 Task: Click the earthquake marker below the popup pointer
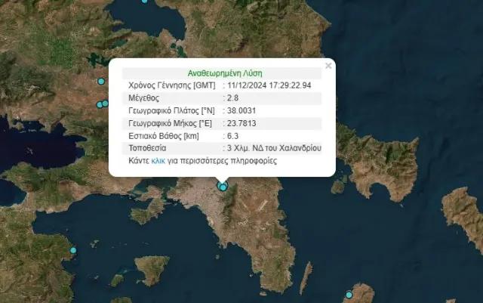[223, 186]
